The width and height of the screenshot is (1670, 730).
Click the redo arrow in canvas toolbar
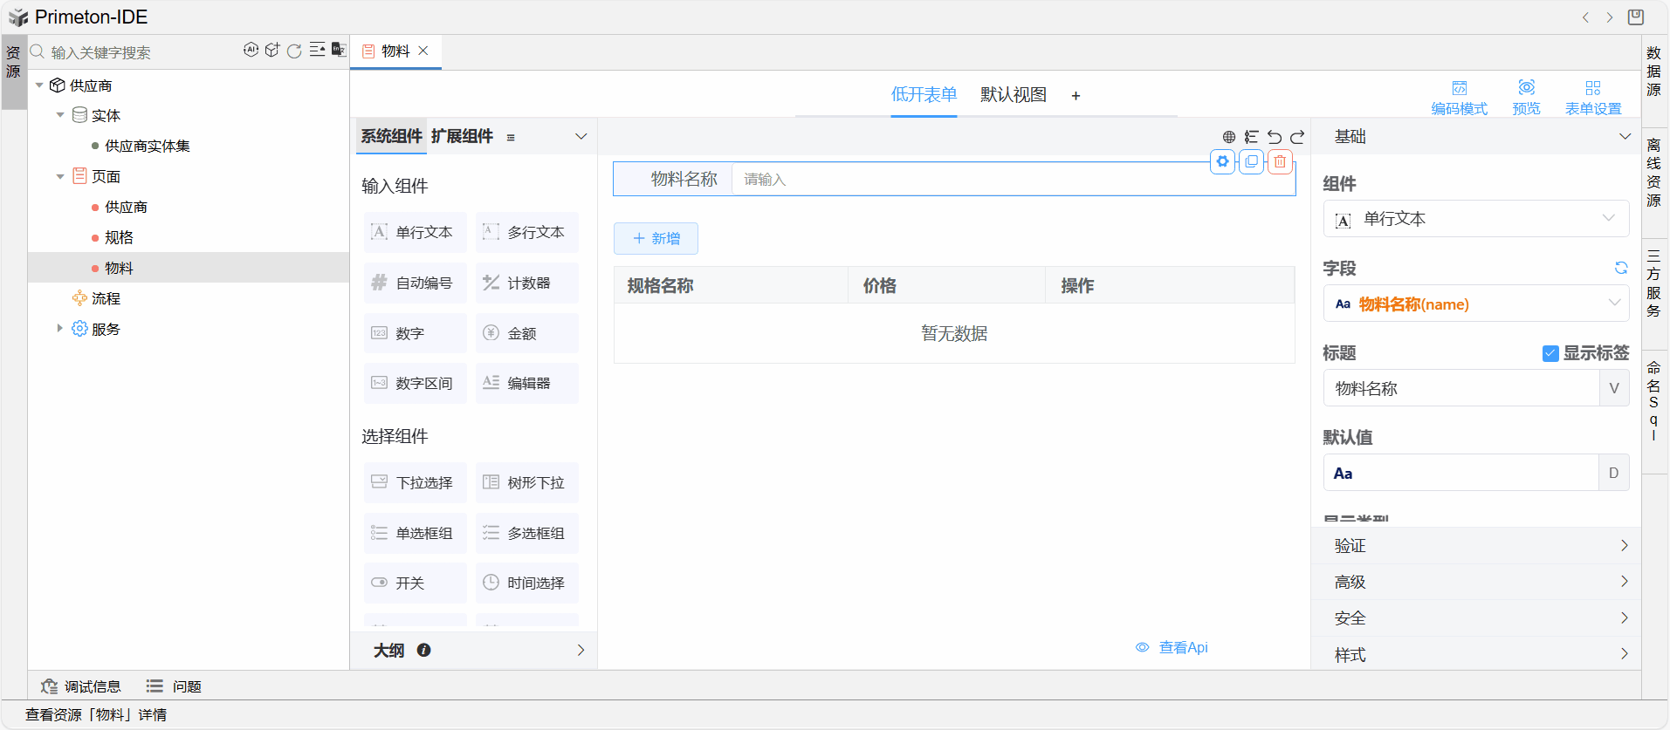click(x=1297, y=137)
